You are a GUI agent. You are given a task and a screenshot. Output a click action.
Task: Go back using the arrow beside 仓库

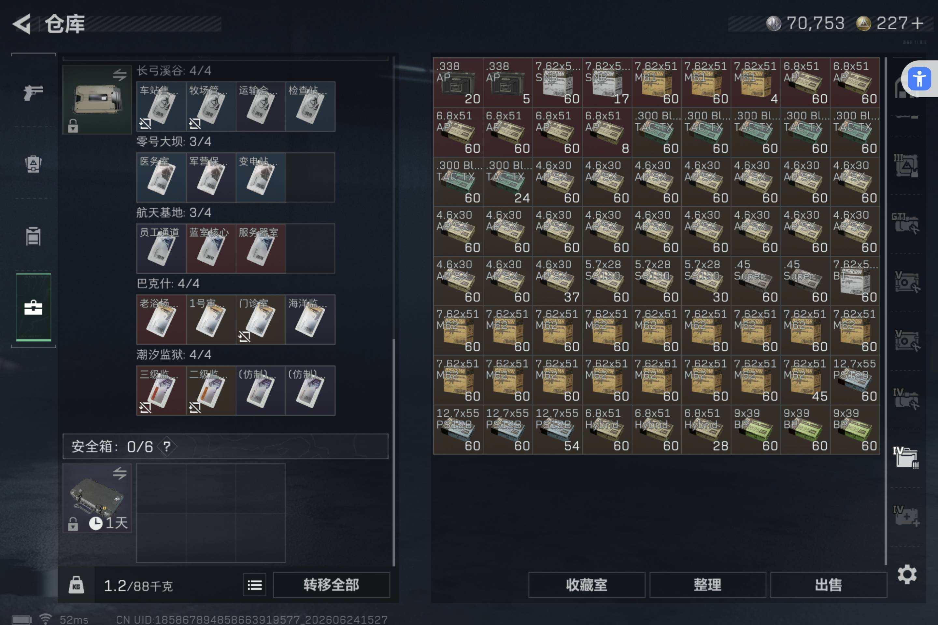click(22, 23)
